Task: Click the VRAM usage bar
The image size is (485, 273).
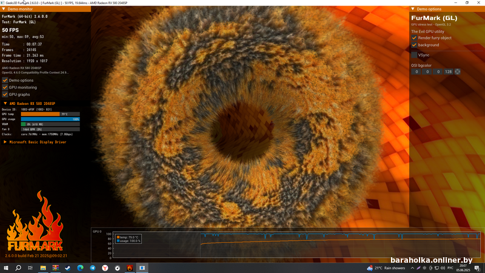Action: point(50,124)
